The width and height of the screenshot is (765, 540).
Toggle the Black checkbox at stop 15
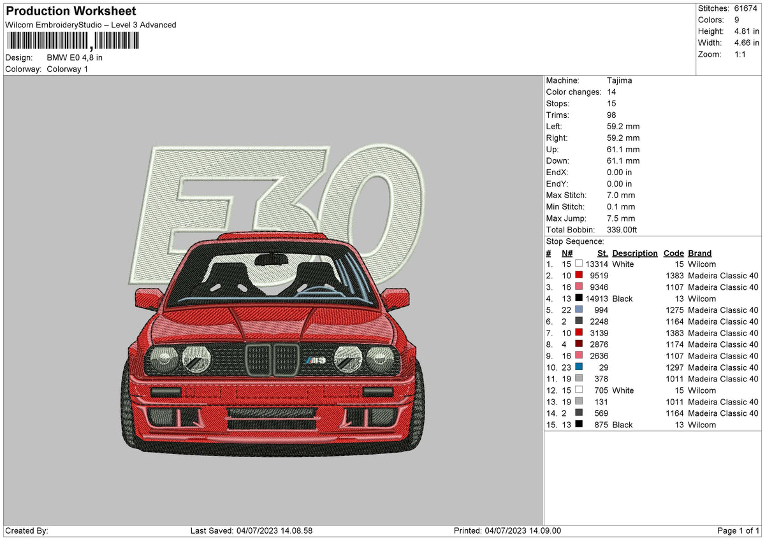pyautogui.click(x=579, y=425)
